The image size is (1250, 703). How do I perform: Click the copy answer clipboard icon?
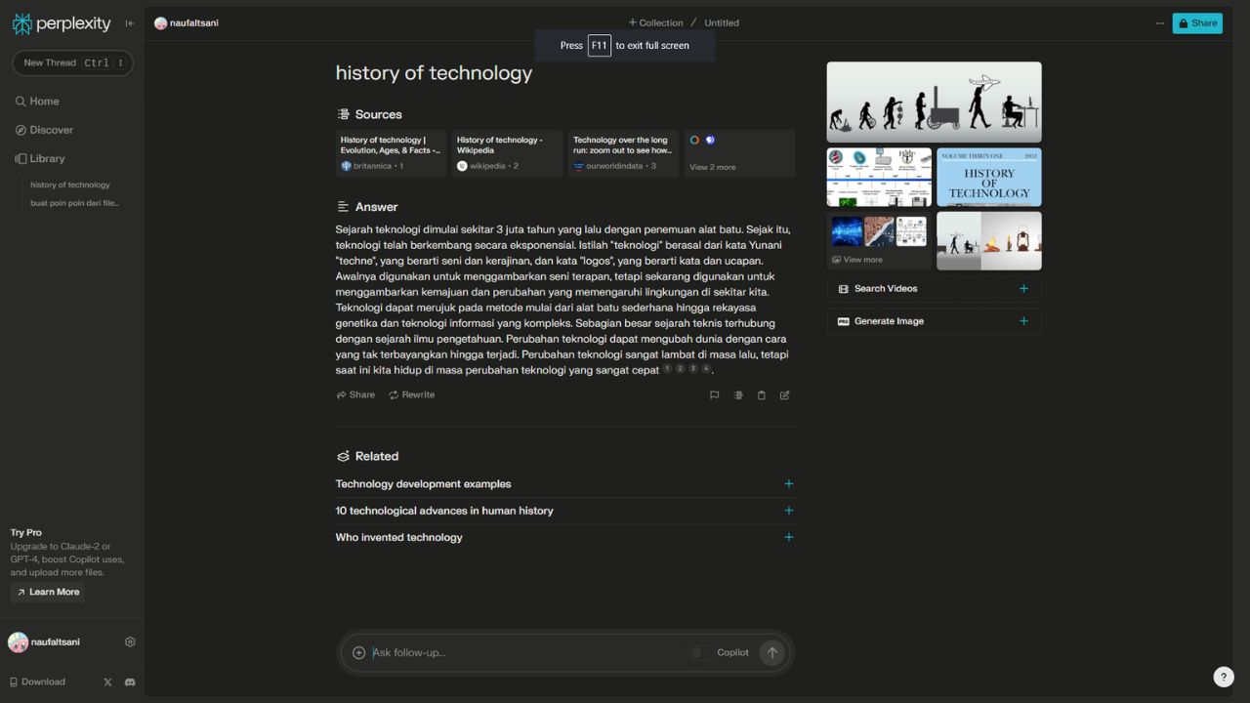pyautogui.click(x=762, y=395)
